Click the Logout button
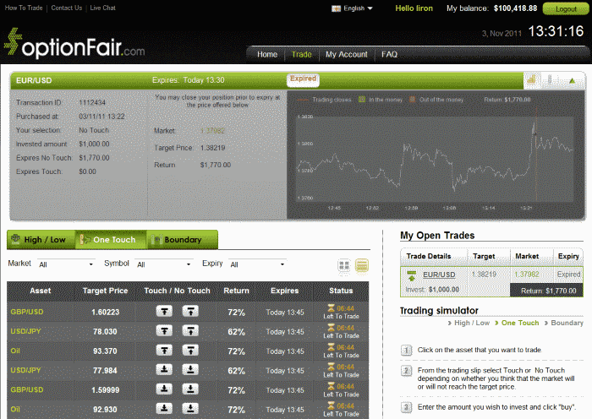The height and width of the screenshot is (419, 592). click(566, 8)
